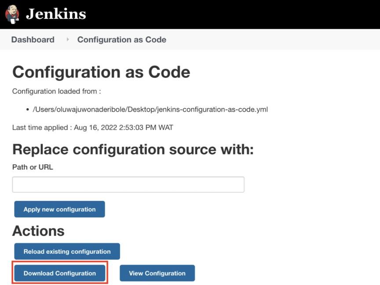Open View Configuration
380x285 pixels.
click(157, 273)
